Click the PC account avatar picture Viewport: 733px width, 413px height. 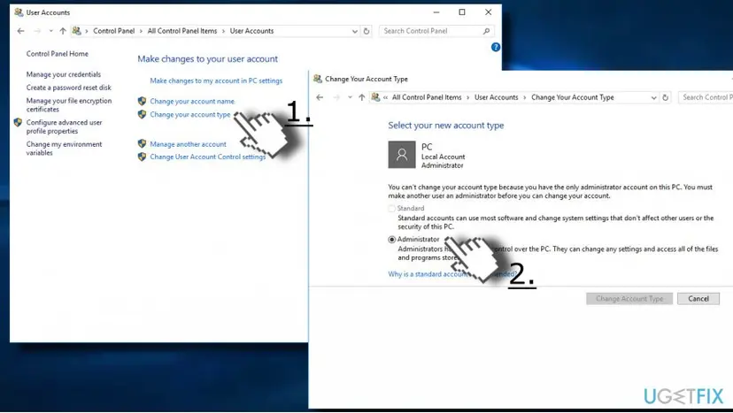point(402,155)
